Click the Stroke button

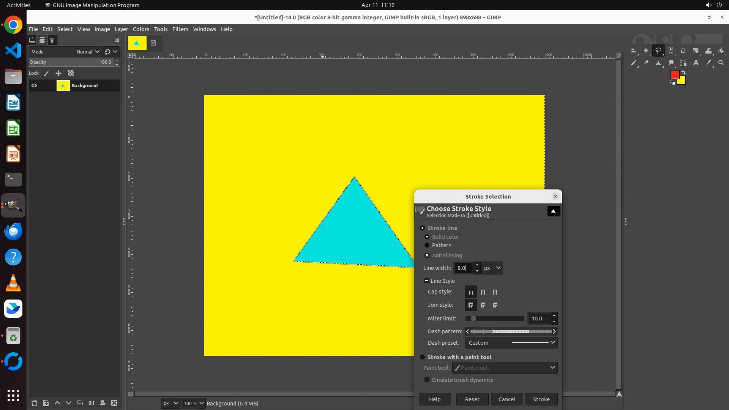[541, 399]
